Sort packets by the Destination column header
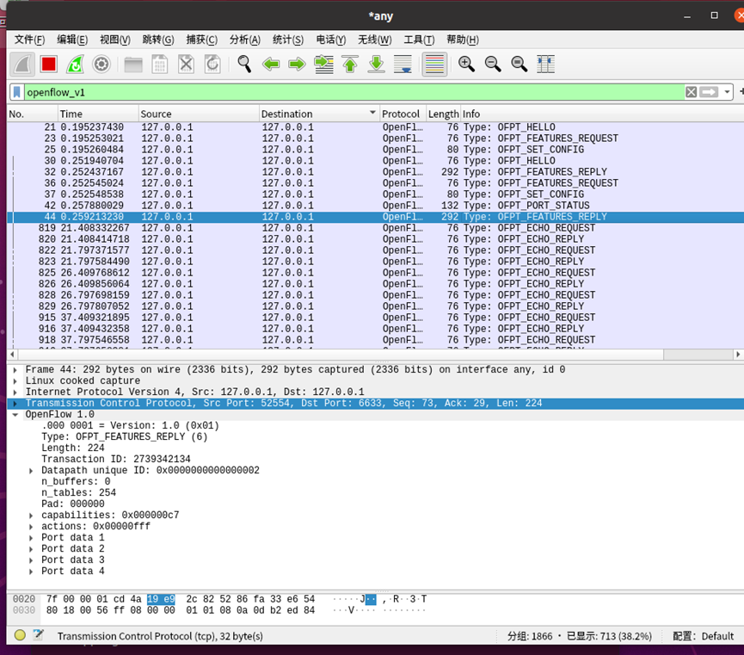This screenshot has height=655, width=744. (x=319, y=114)
